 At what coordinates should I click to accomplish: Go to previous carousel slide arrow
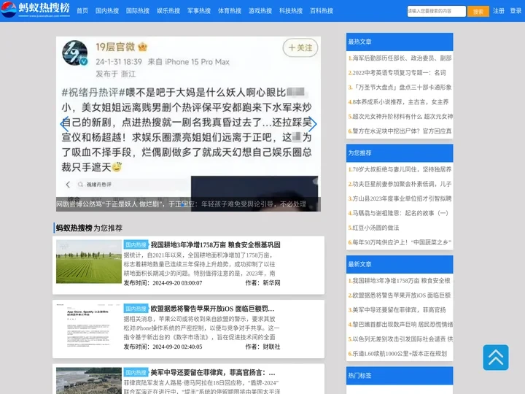point(65,124)
